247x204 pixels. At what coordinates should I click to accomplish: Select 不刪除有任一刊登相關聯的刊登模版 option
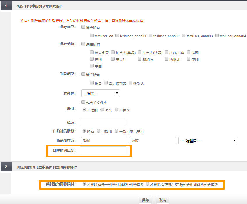point(84,184)
